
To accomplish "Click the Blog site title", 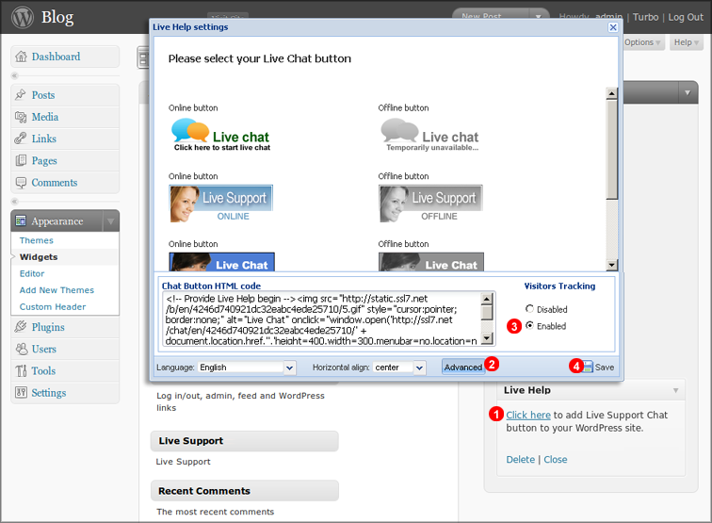I will coord(57,17).
